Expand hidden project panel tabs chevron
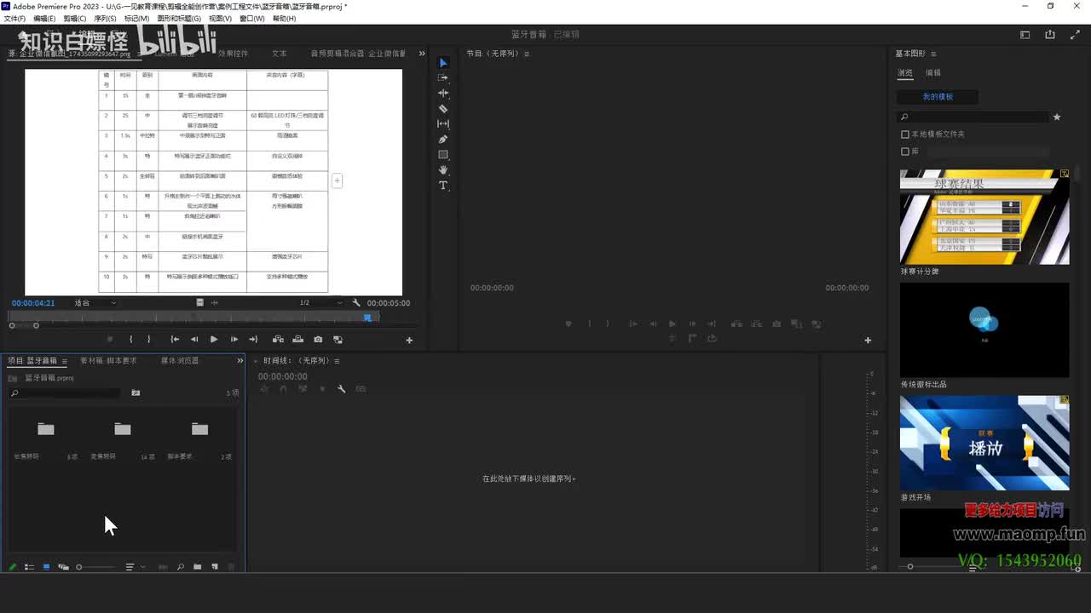This screenshot has height=613, width=1091. point(240,361)
